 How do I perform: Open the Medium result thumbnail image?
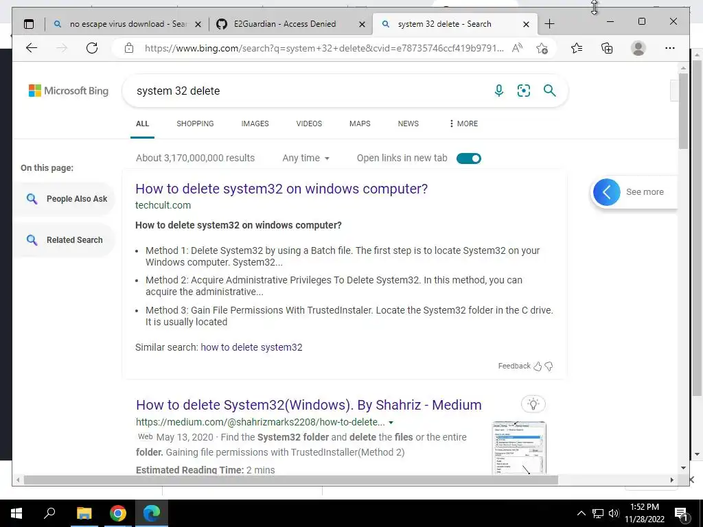[x=519, y=447]
